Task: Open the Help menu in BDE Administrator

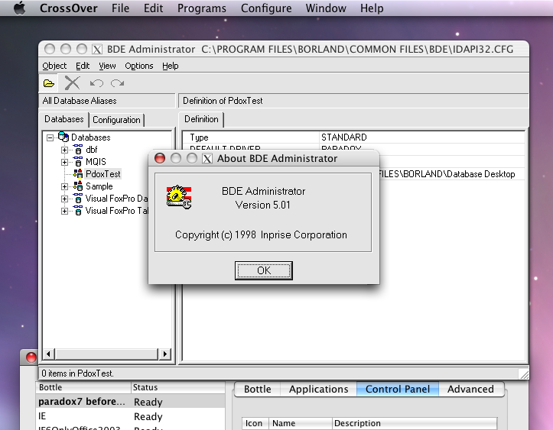Action: pyautogui.click(x=171, y=66)
